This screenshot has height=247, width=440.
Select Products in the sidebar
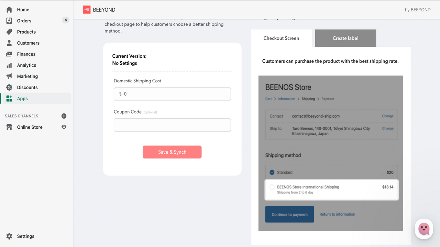click(x=26, y=32)
